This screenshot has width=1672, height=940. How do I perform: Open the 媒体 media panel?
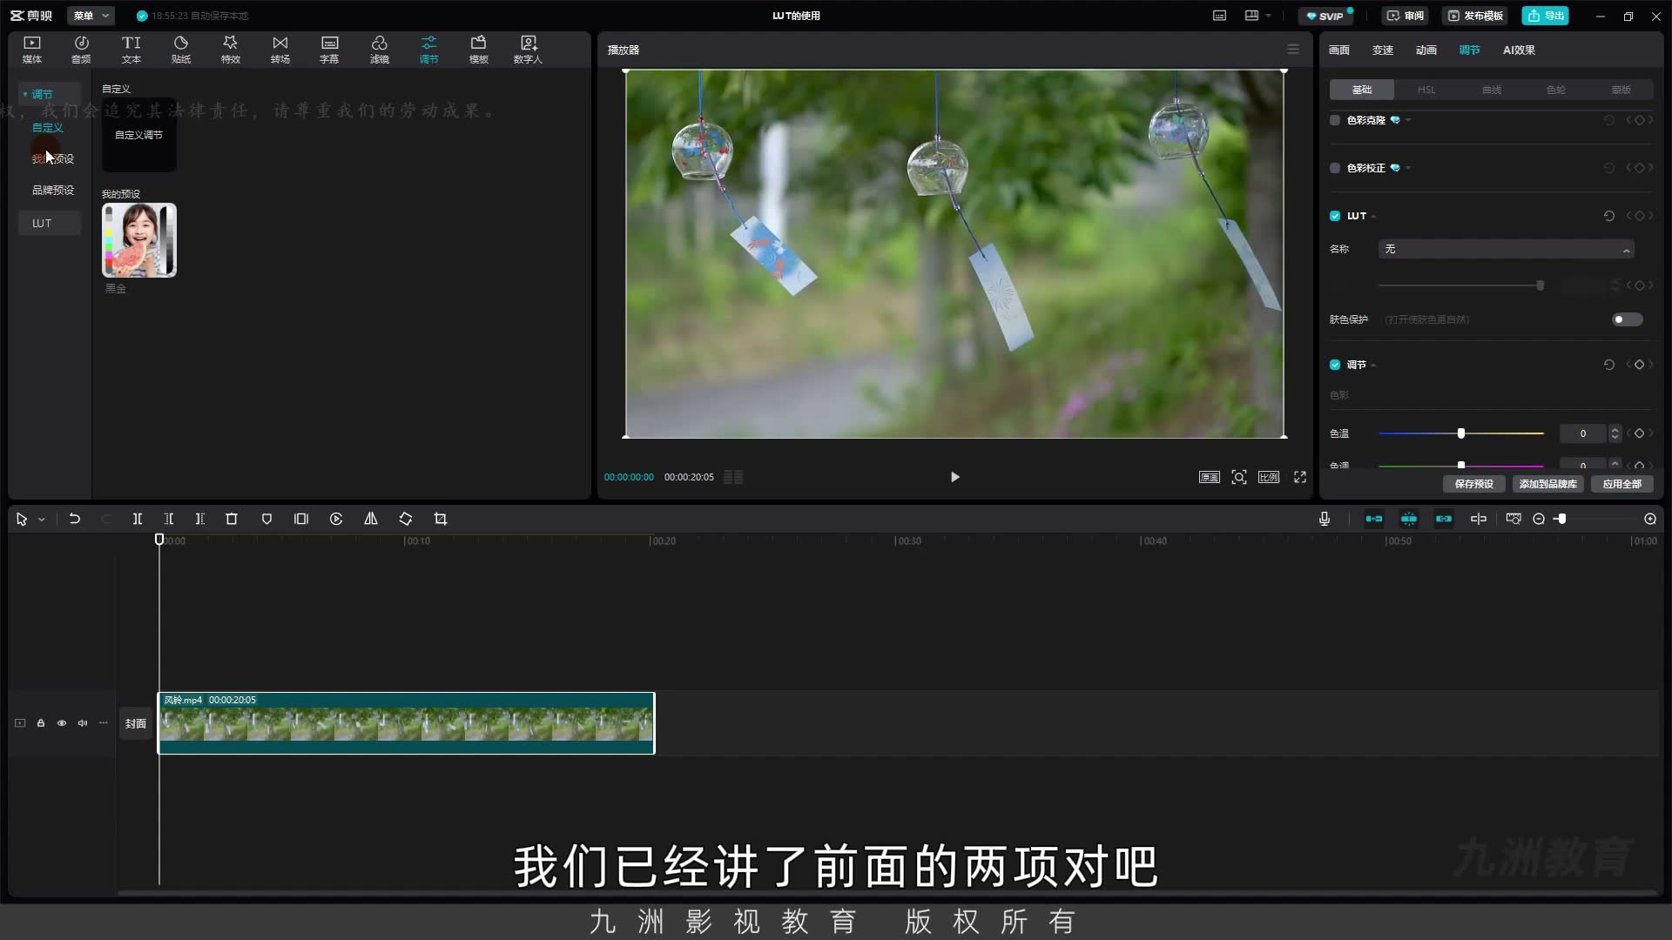click(x=32, y=50)
